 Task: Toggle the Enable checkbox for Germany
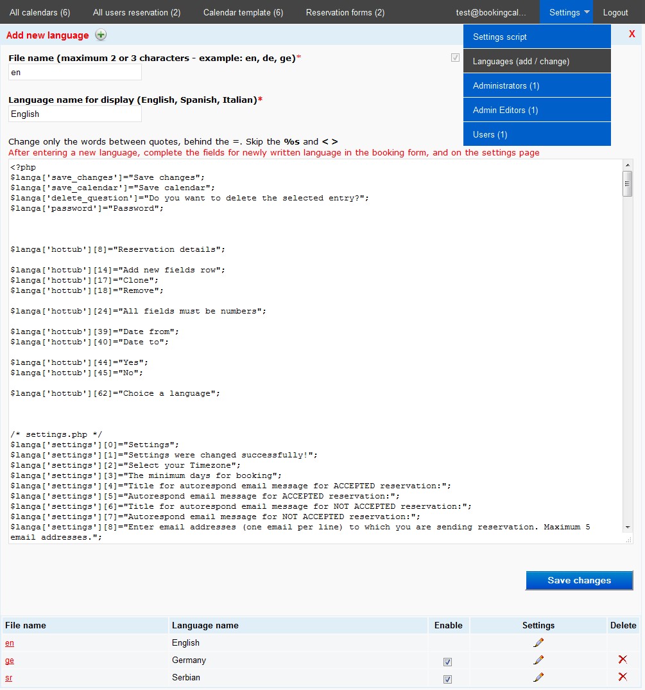tap(448, 662)
